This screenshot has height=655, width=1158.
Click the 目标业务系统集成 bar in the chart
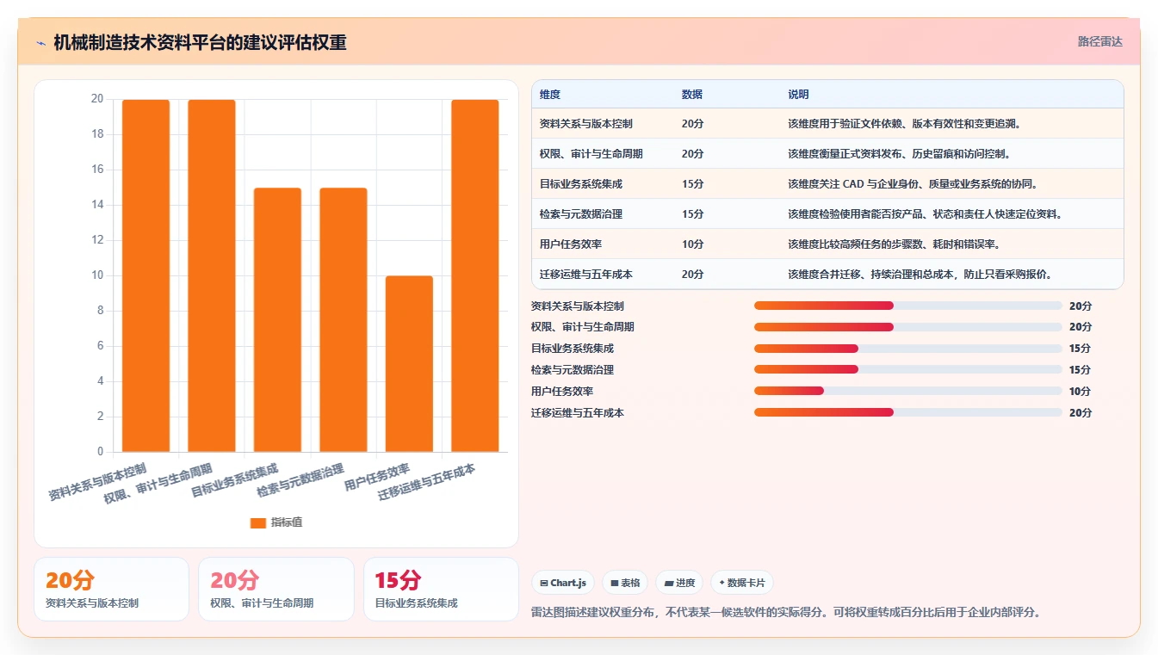tap(277, 319)
